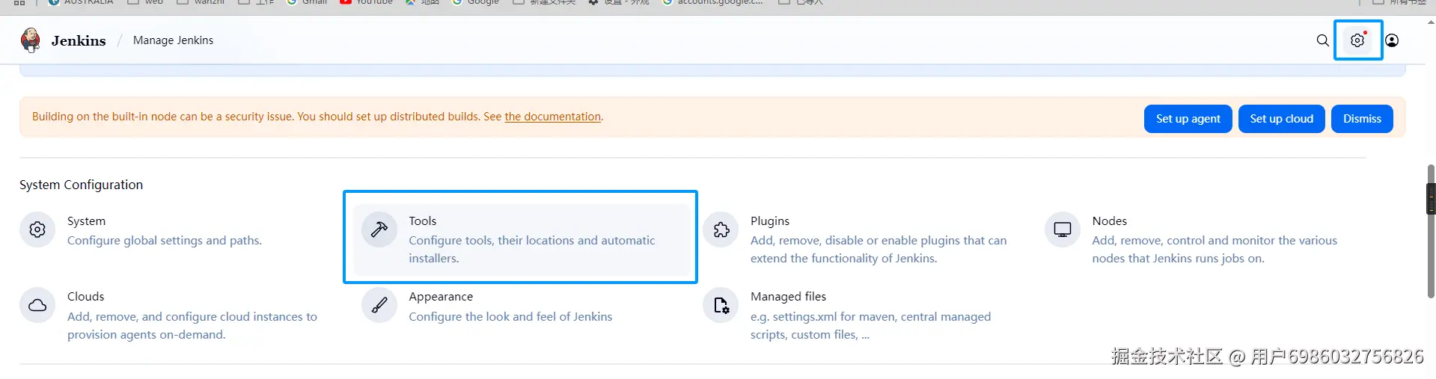The image size is (1436, 379).
Task: Select Manage Jenkins breadcrumb
Action: pos(173,40)
